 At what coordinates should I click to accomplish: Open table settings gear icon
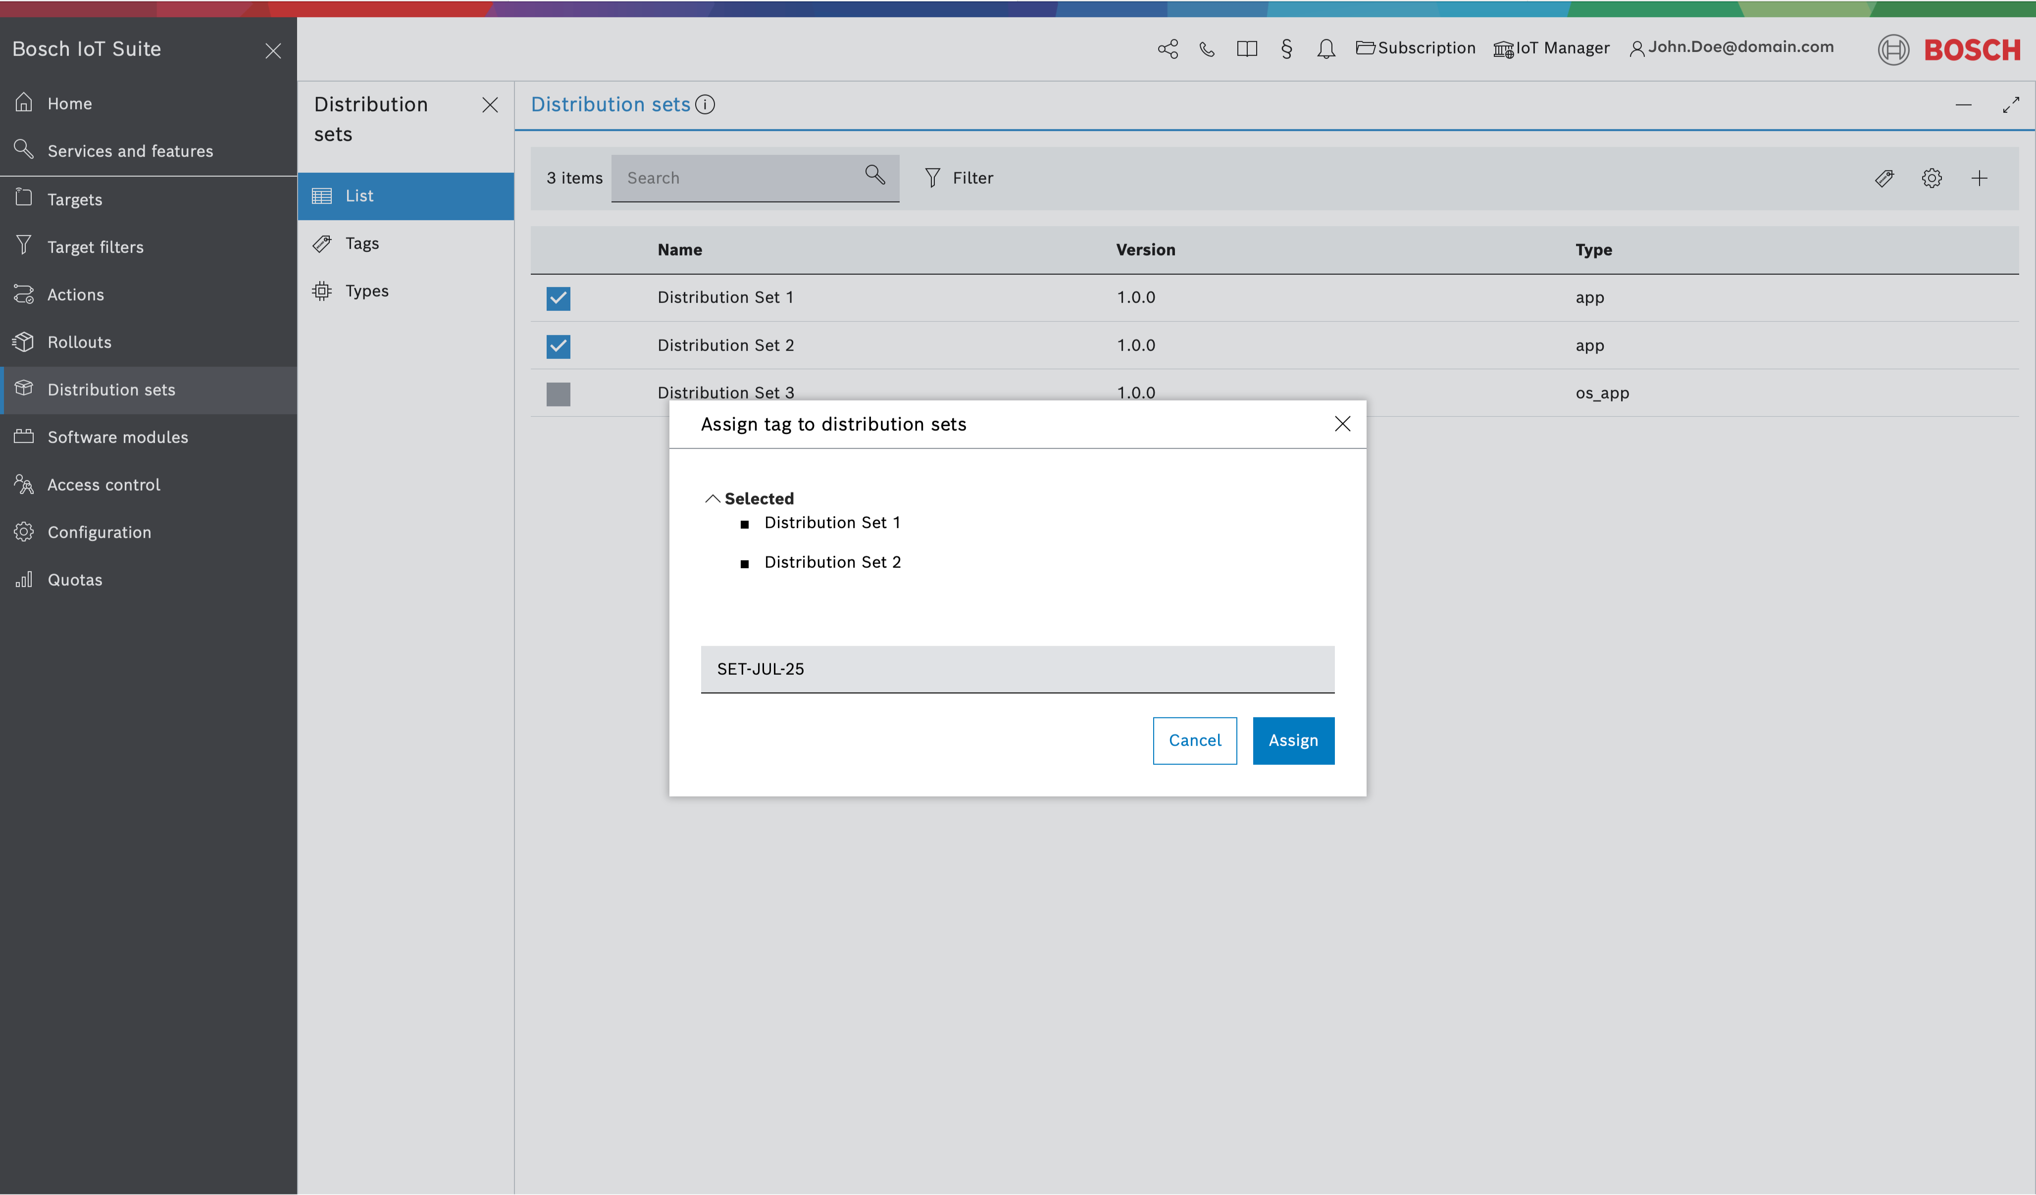pos(1932,179)
